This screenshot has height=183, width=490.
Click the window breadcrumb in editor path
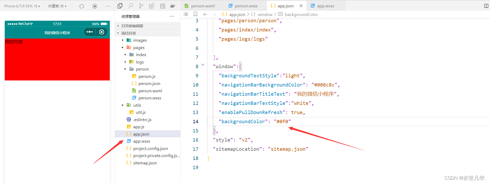click(x=265, y=14)
